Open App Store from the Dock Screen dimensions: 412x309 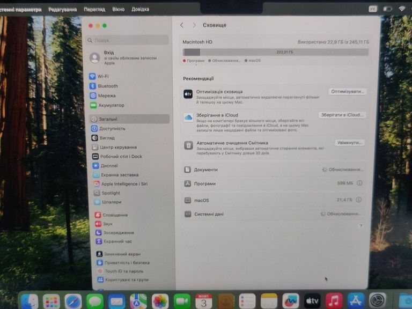point(356,301)
